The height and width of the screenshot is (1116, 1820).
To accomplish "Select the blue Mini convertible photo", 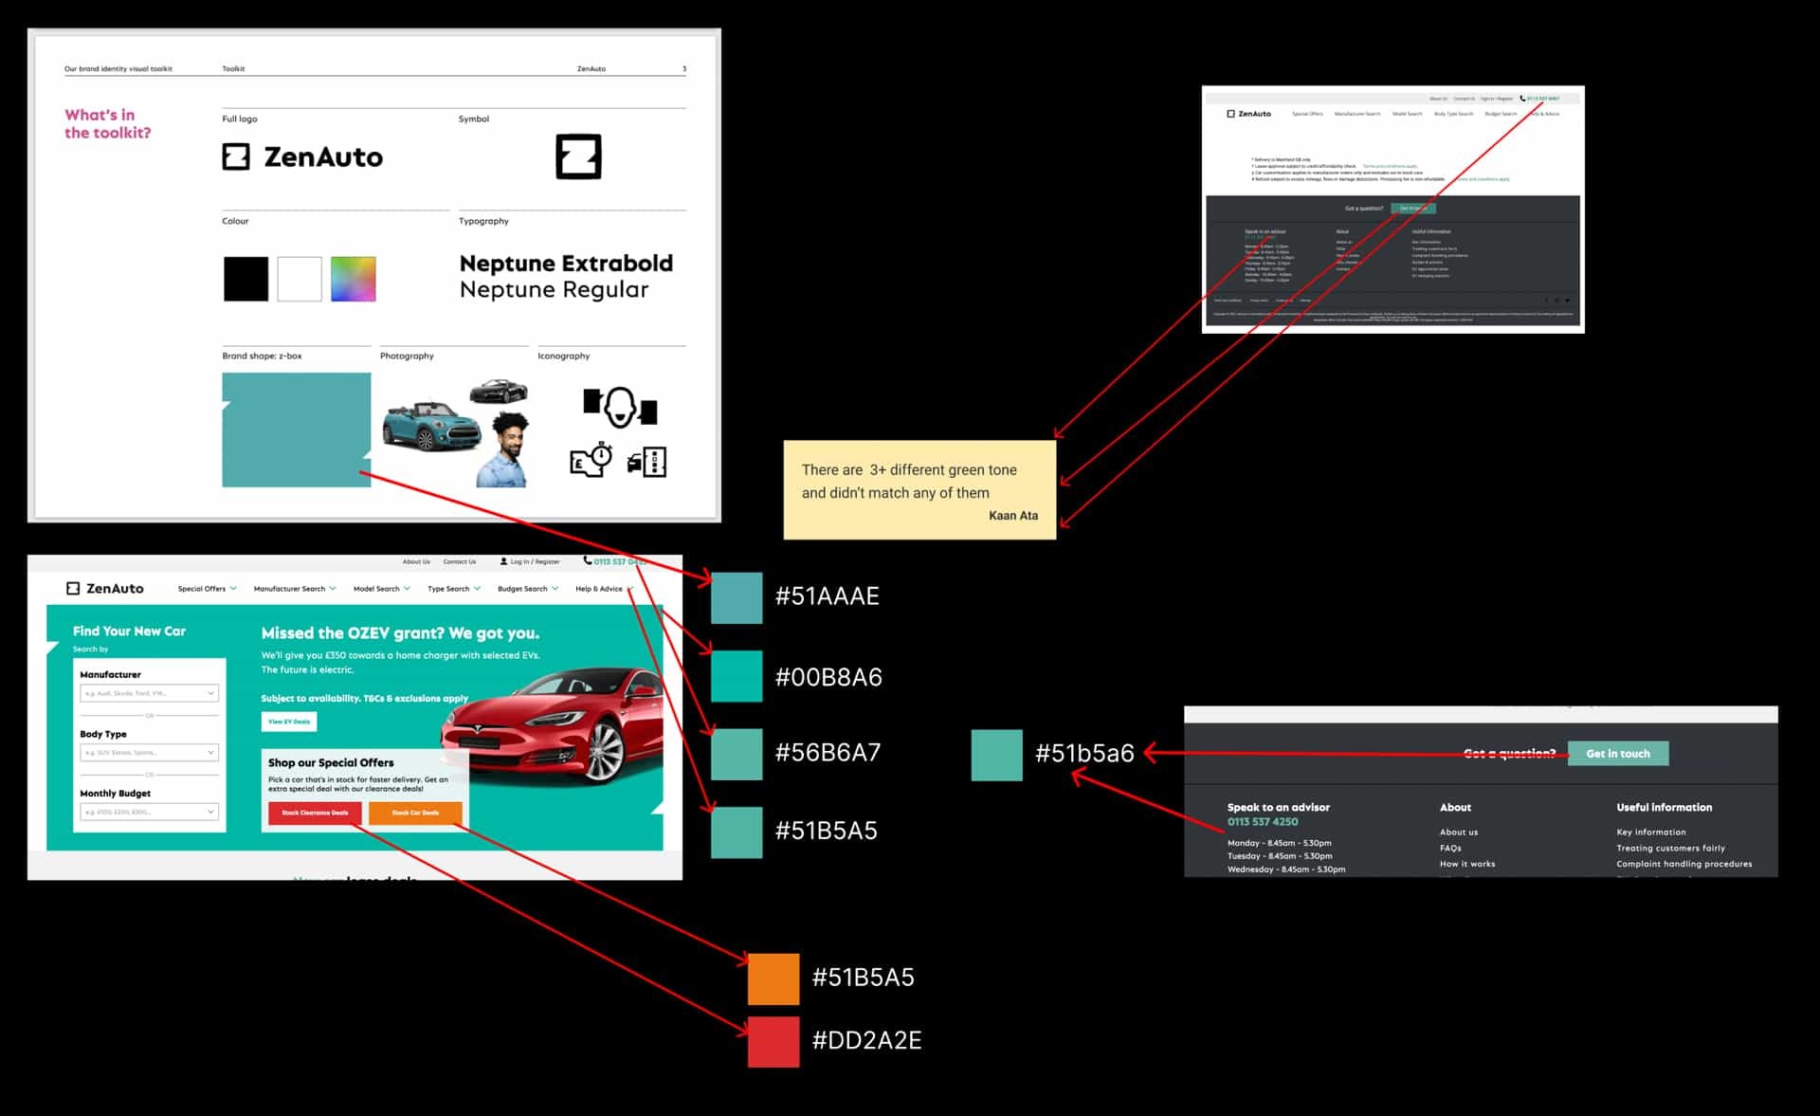I will 431,425.
